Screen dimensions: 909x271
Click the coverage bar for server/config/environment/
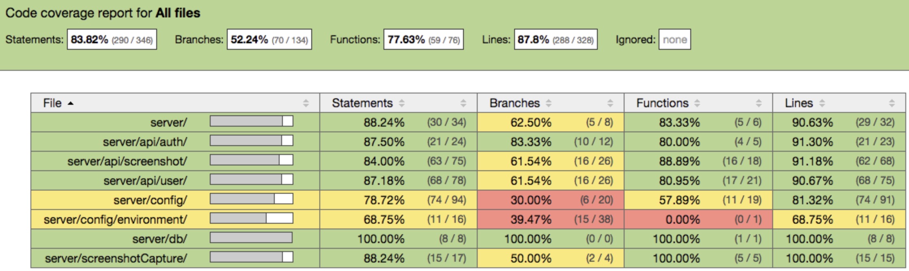[251, 219]
